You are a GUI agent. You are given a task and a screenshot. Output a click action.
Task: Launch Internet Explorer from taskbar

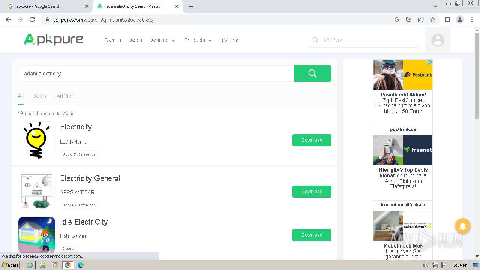[30, 265]
